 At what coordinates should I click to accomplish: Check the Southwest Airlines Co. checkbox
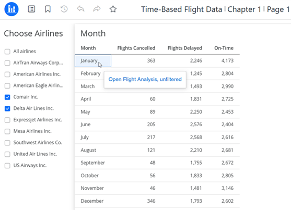point(7,143)
